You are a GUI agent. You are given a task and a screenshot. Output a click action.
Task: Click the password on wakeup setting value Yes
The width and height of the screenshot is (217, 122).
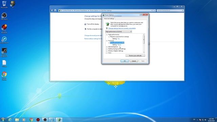(x=118, y=39)
